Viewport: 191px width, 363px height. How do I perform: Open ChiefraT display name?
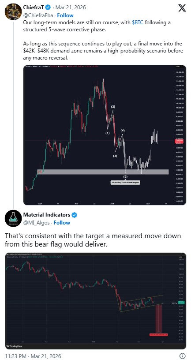point(34,7)
